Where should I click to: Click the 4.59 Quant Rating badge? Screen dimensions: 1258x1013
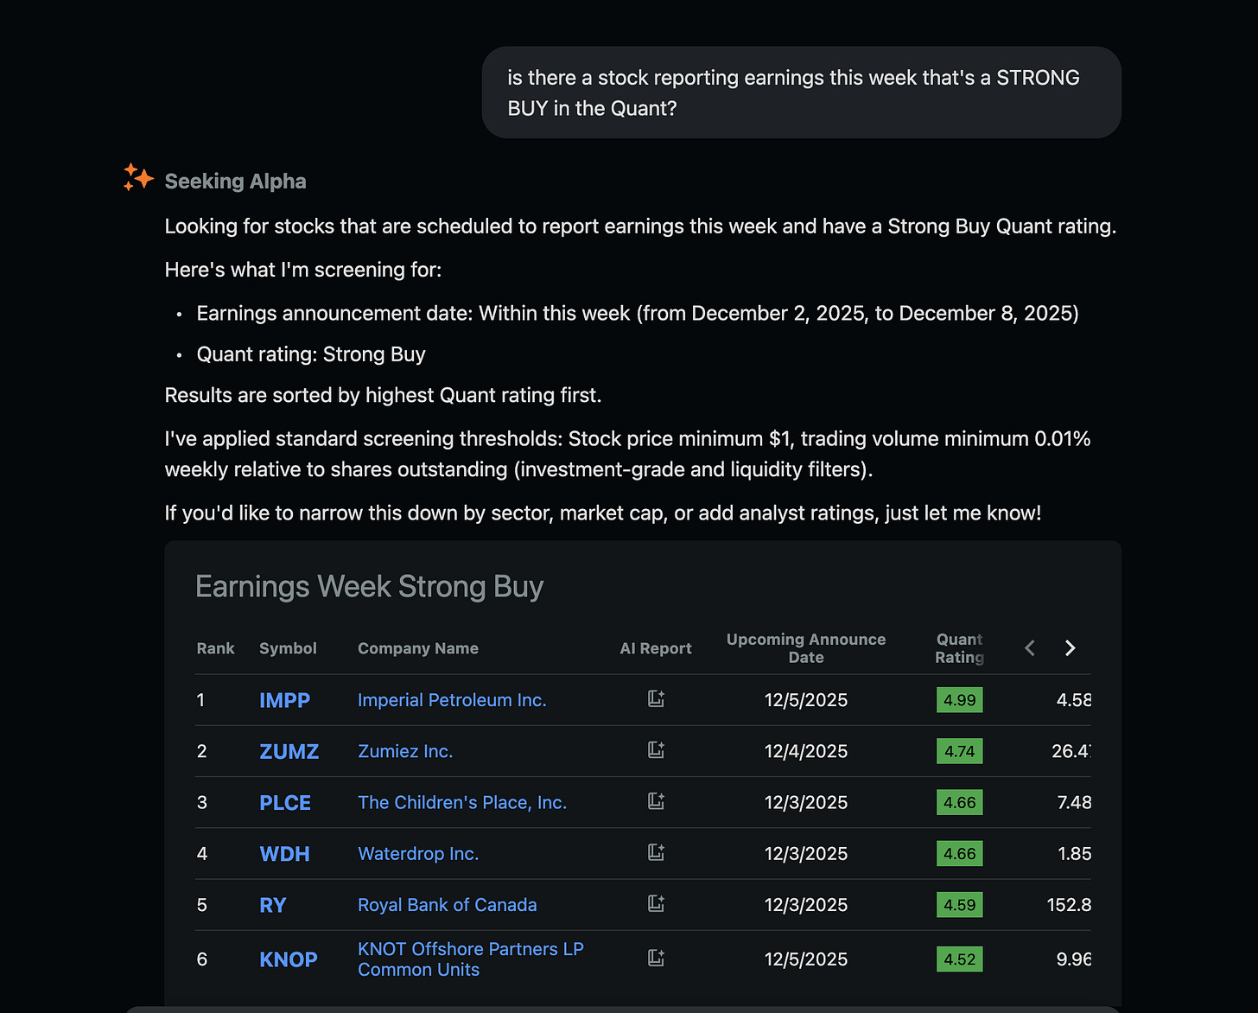tap(959, 905)
